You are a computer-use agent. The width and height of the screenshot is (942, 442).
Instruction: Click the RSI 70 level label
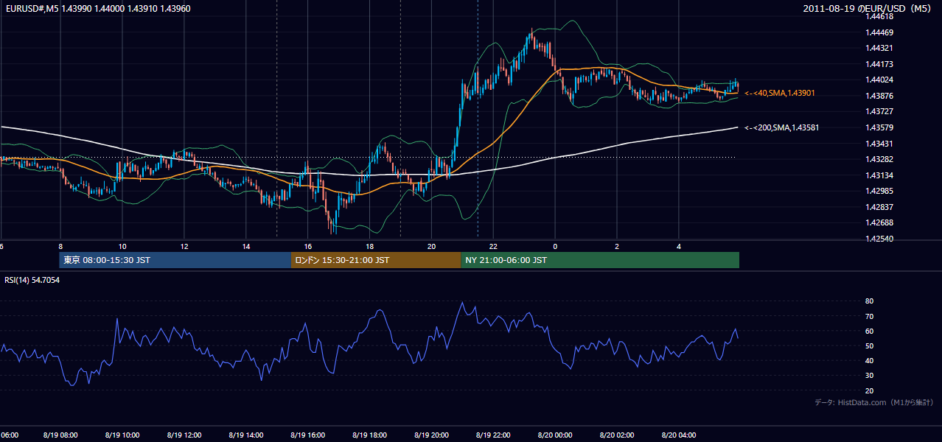click(x=869, y=316)
